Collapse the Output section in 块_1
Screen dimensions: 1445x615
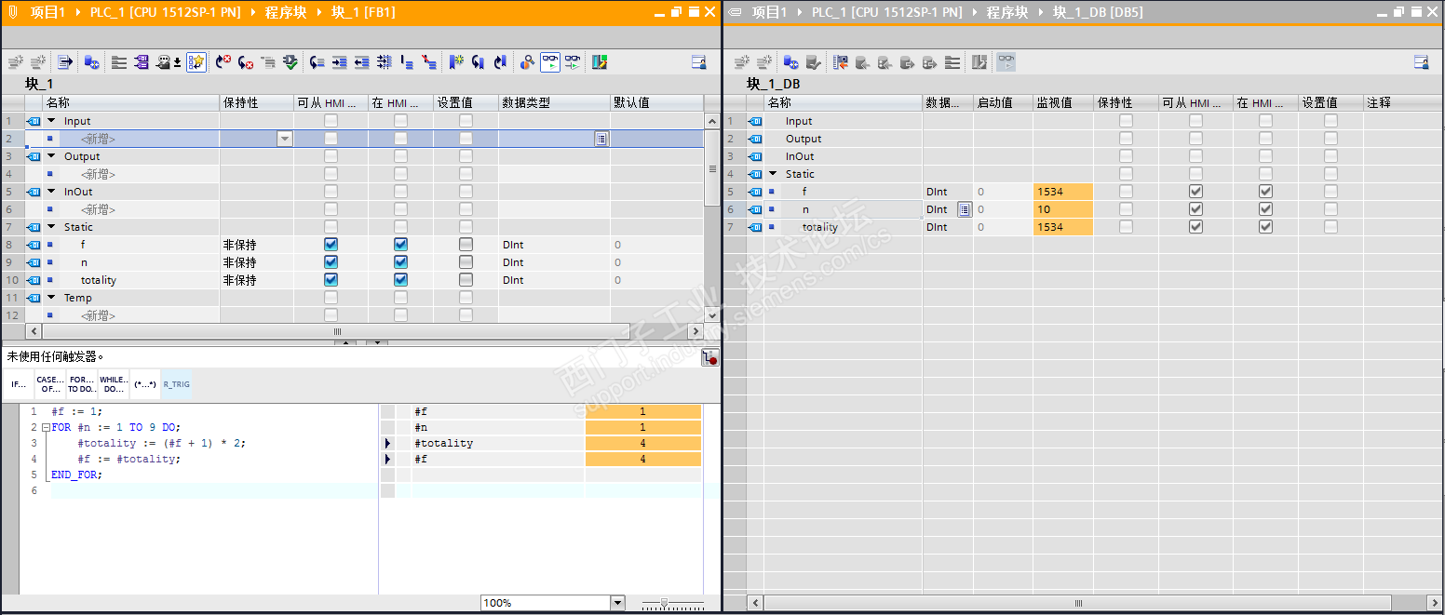click(x=52, y=156)
